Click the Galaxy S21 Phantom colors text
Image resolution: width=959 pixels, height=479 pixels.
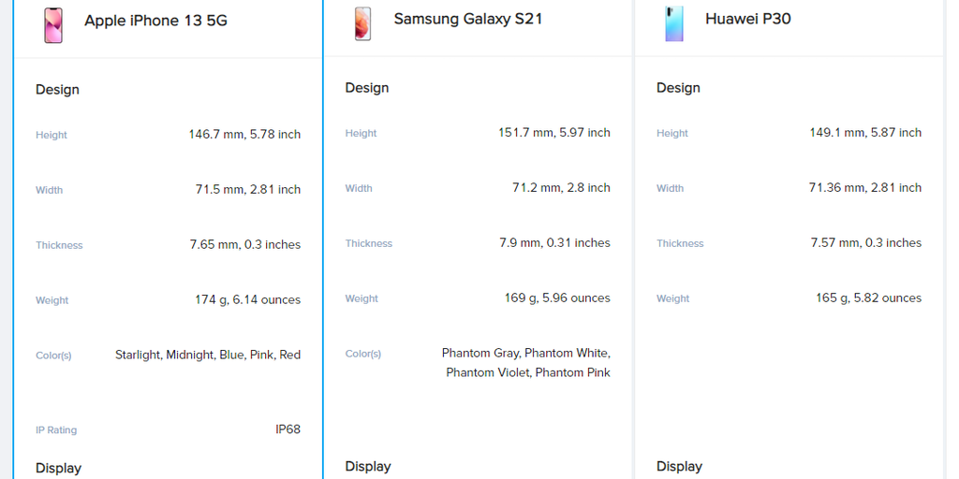tap(526, 363)
